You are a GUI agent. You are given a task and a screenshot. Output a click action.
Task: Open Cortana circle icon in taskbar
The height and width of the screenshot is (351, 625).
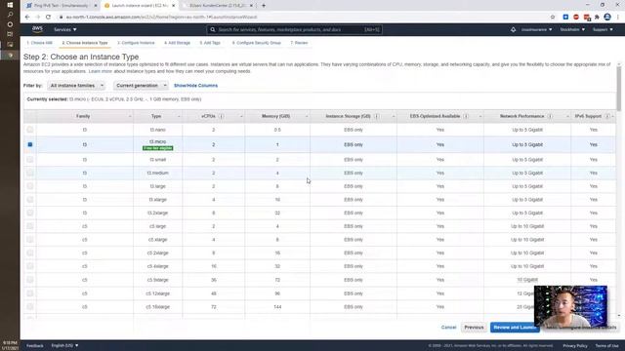click(x=10, y=24)
